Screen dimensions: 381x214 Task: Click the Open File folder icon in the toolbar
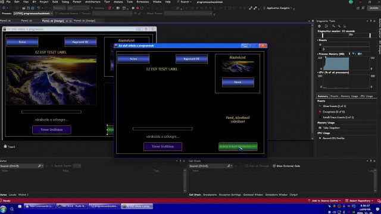click(24, 8)
